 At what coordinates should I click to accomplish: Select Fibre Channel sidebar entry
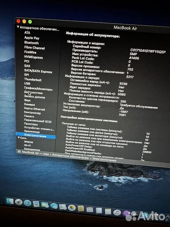click(x=34, y=48)
